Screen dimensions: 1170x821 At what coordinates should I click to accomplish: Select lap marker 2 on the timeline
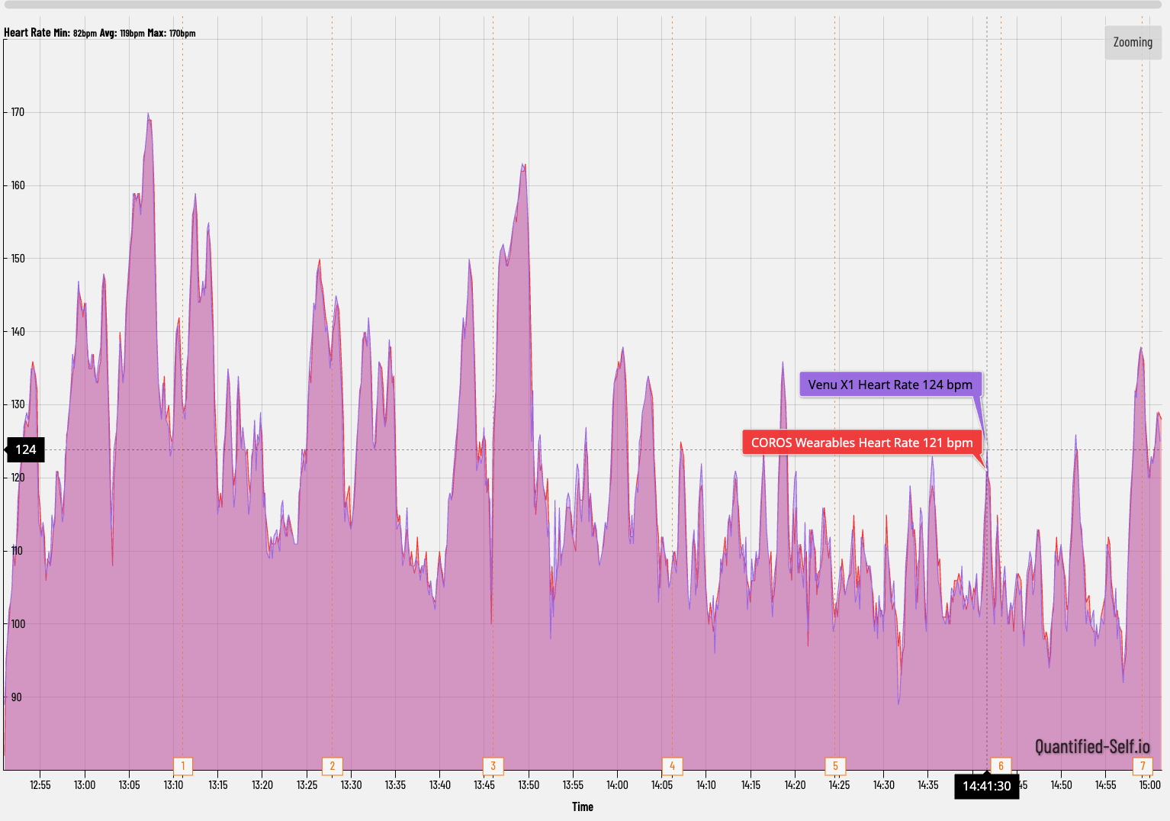tap(333, 765)
